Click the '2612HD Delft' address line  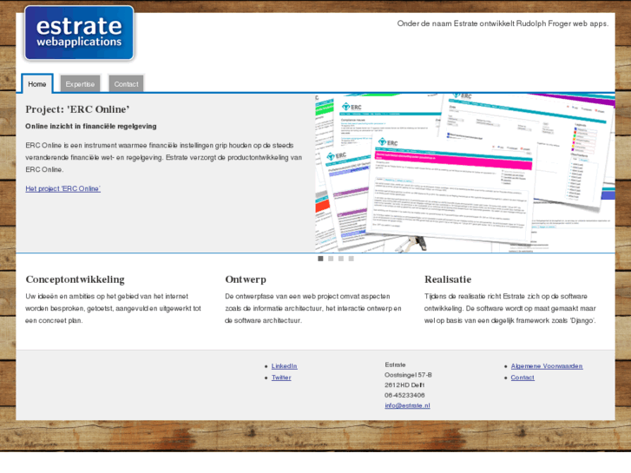[x=404, y=384]
